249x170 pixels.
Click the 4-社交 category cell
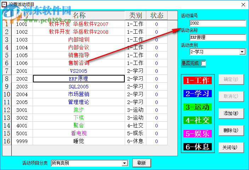(x=135, y=125)
